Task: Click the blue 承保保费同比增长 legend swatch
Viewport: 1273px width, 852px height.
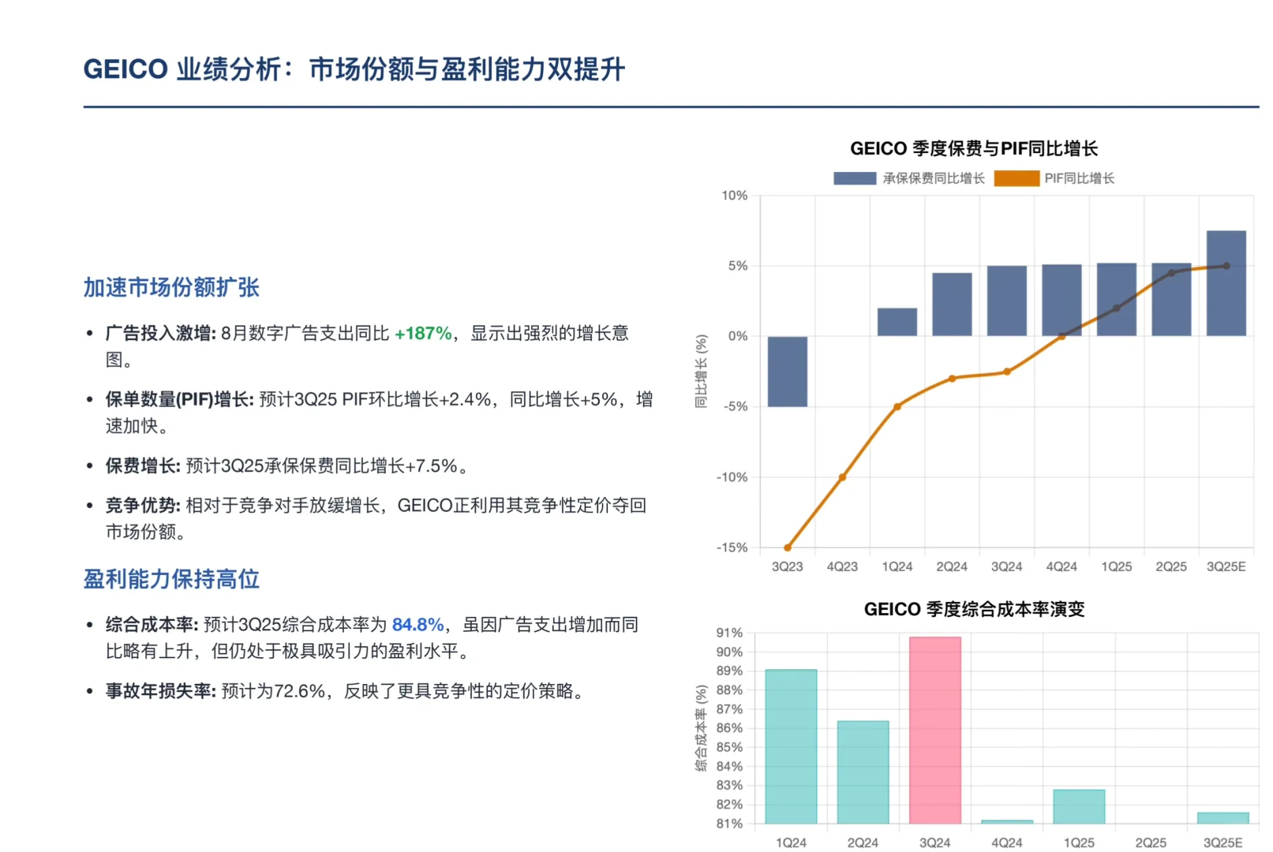Action: coord(855,178)
